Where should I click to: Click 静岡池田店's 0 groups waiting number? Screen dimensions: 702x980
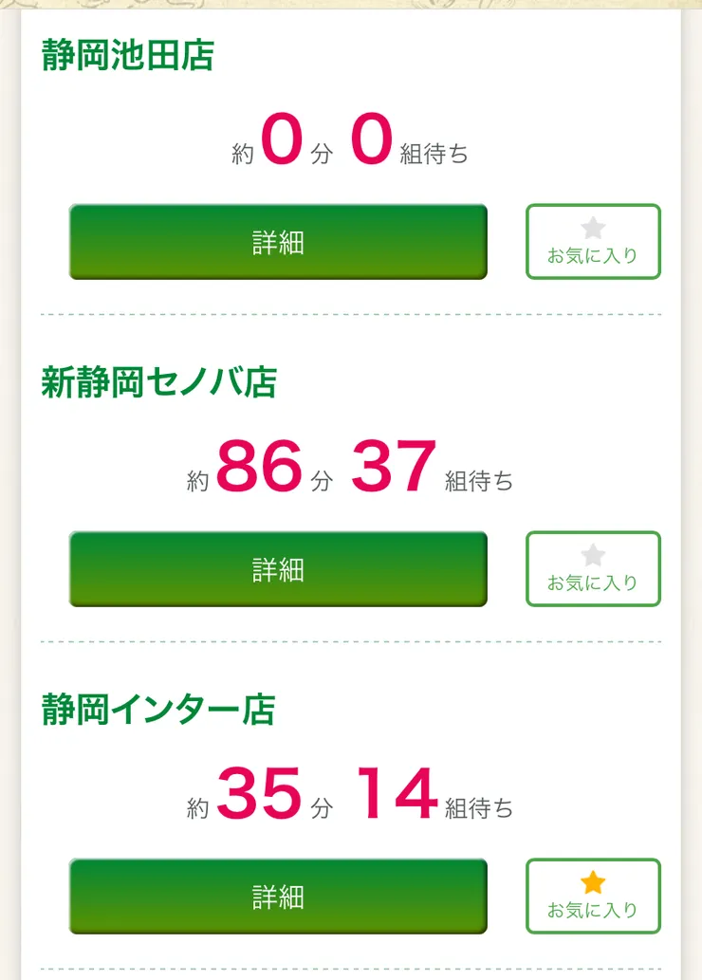[372, 140]
